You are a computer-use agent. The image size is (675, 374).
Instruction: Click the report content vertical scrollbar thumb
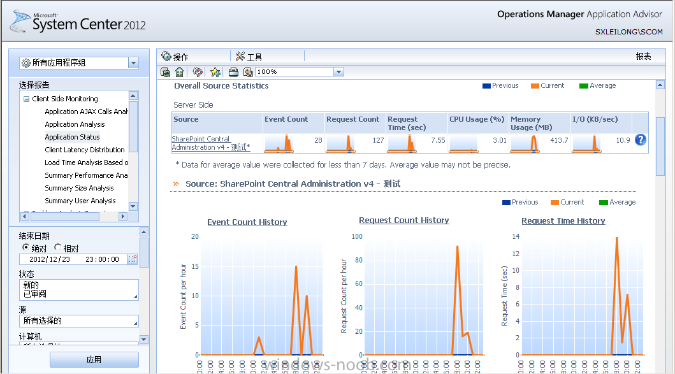(660, 147)
